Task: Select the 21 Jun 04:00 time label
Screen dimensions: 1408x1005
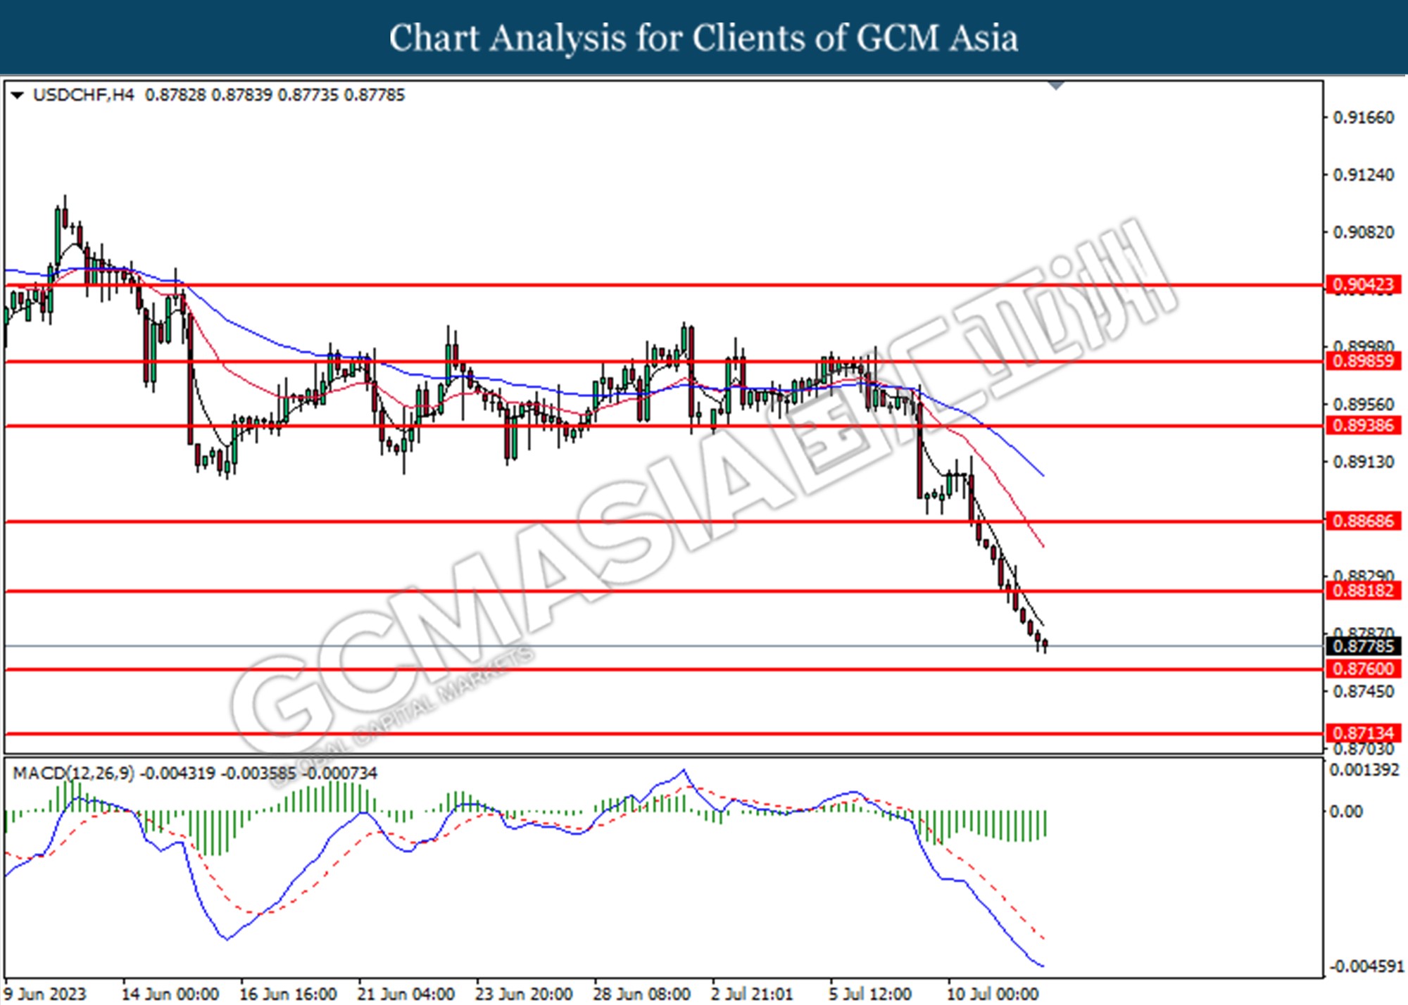Action: [x=406, y=994]
